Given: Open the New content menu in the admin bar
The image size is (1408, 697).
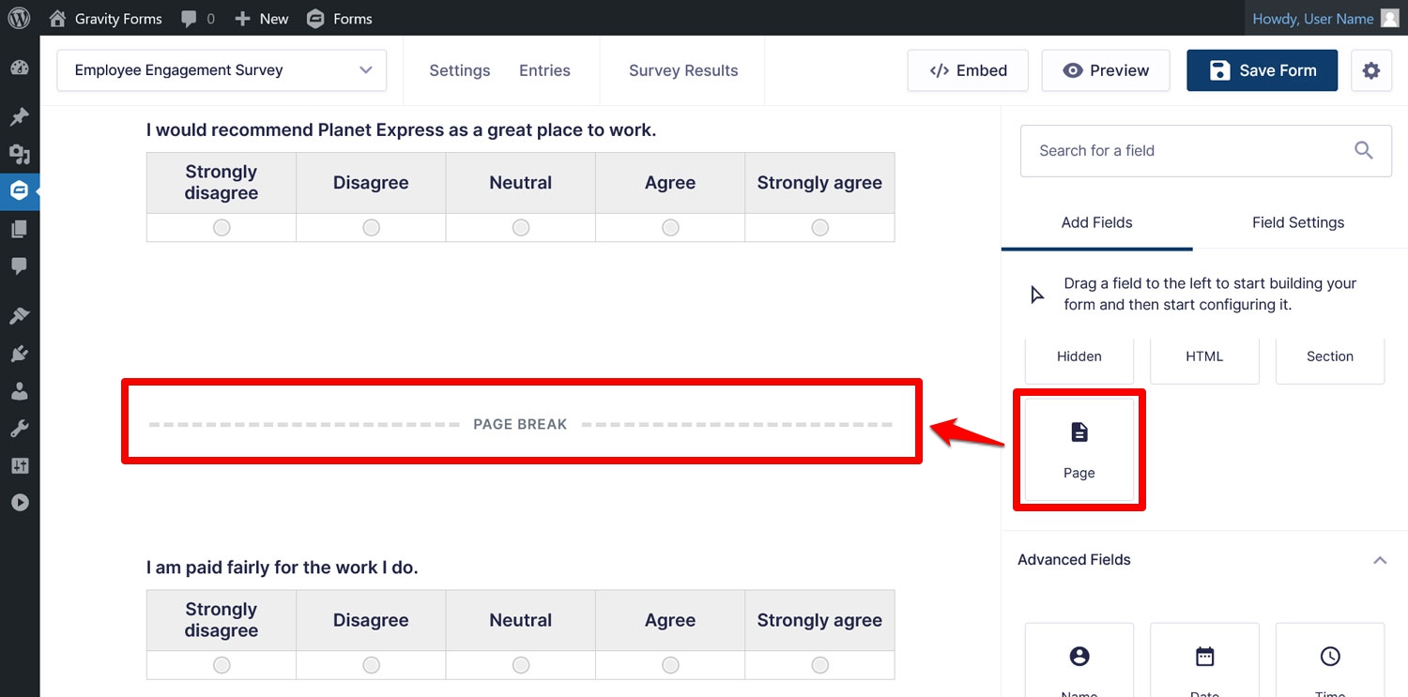Looking at the screenshot, I should [262, 19].
